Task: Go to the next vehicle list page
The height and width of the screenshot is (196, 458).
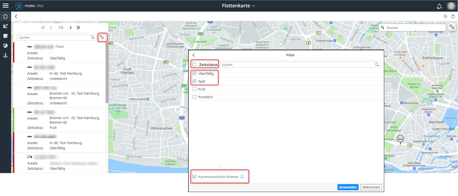Action: (70, 28)
